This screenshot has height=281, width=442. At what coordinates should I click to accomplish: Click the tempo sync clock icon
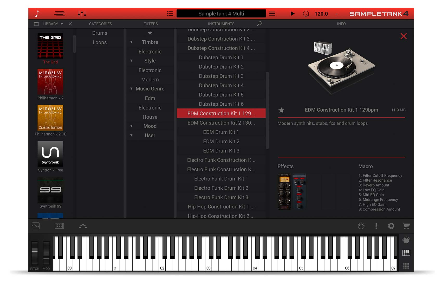click(x=306, y=14)
